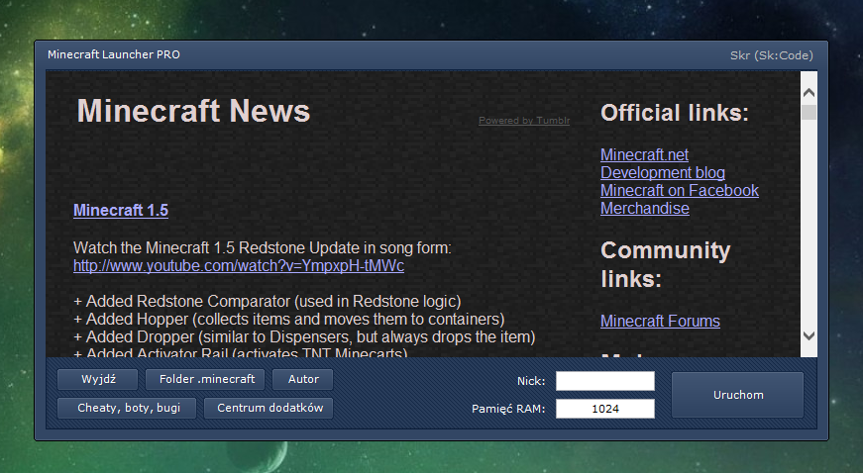Follow the Powered by Tumblr link

524,121
